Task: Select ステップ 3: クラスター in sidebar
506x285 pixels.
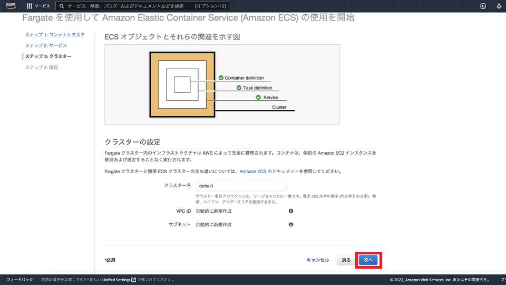Action: pos(48,56)
